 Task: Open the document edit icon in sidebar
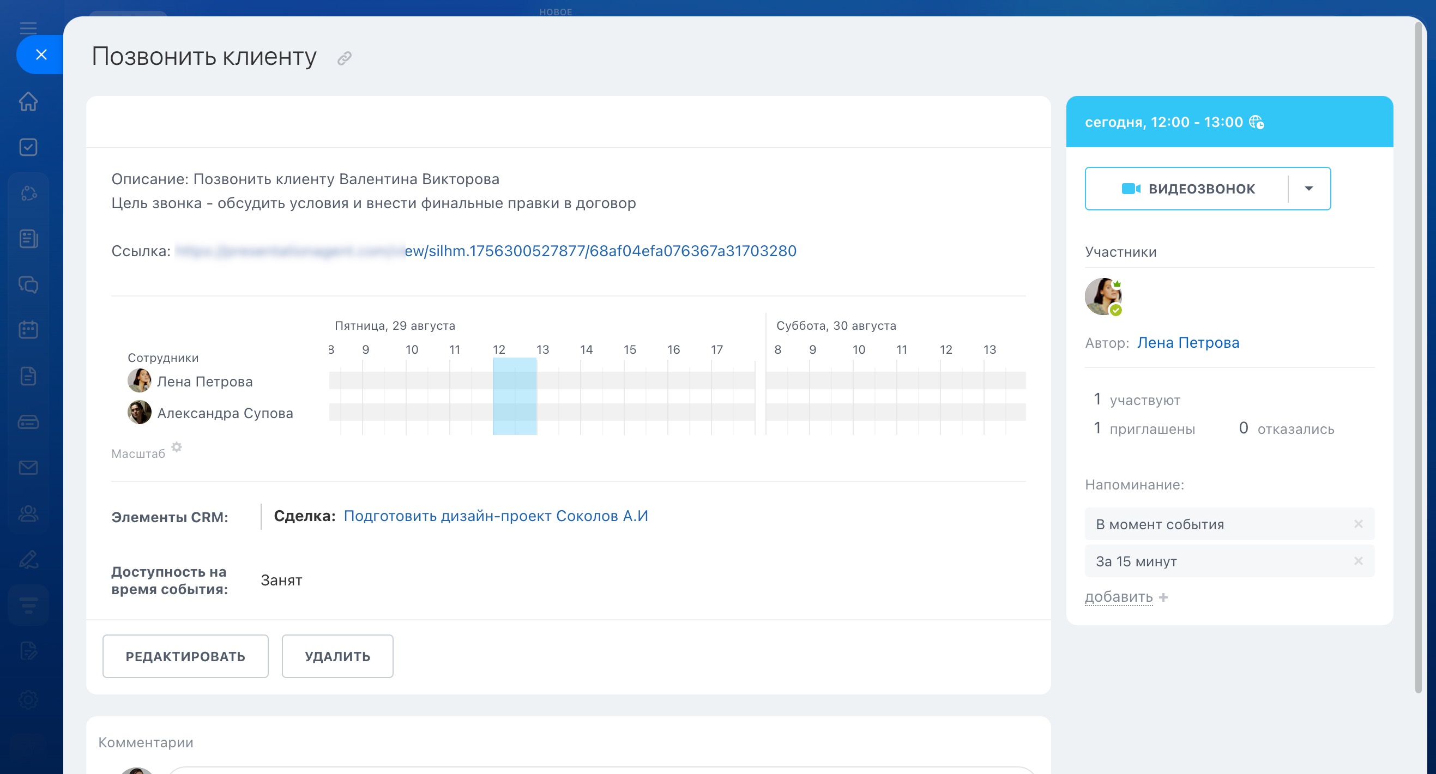(x=28, y=651)
